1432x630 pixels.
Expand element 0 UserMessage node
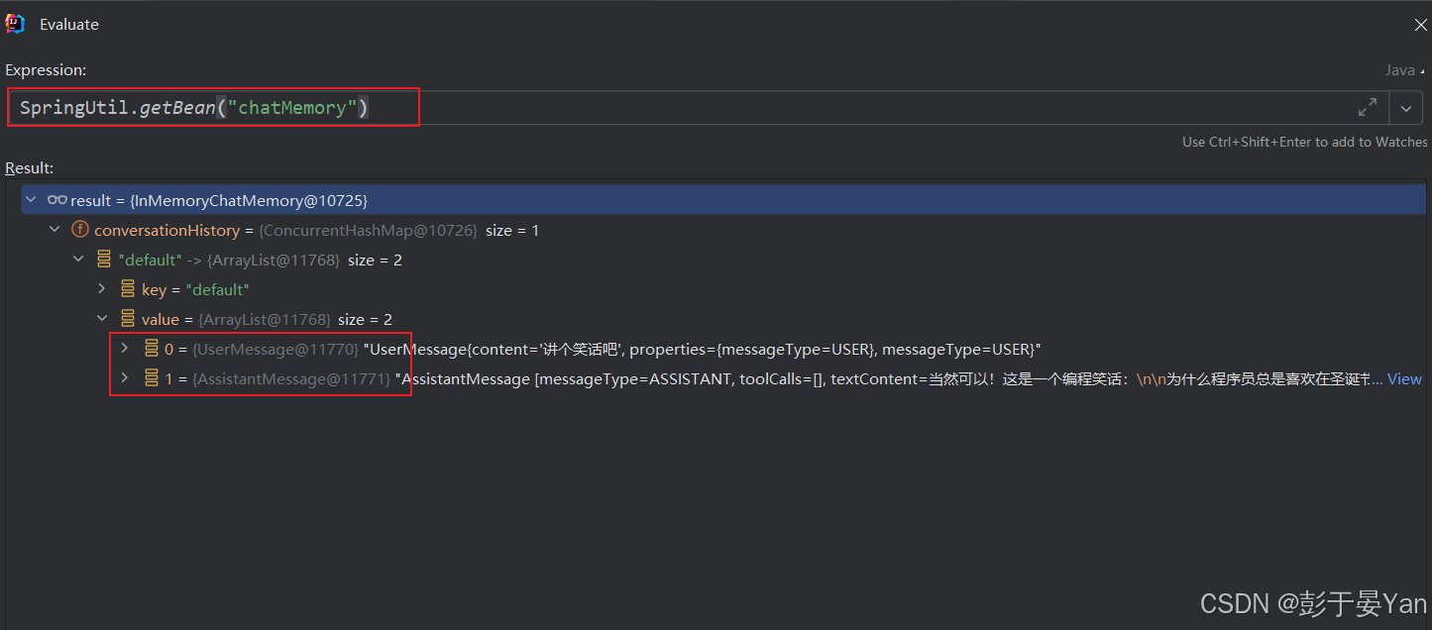coord(125,349)
